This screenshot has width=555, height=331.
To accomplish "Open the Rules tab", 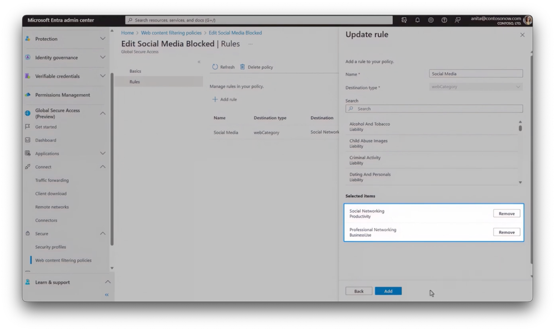I will [134, 82].
